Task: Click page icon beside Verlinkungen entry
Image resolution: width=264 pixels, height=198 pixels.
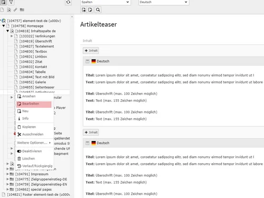Action: coord(16,36)
